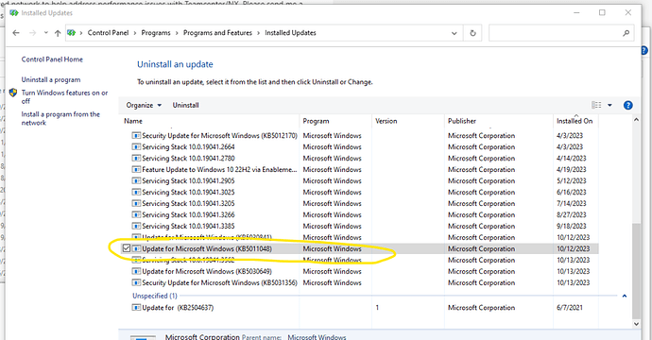Sort by the Installed On column header
Screen dimensions: 652x340
[575, 121]
